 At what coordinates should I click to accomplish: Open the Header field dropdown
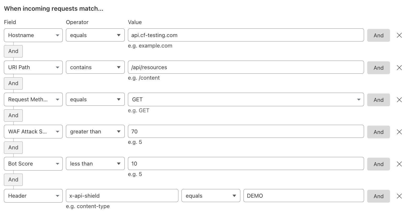click(x=33, y=196)
